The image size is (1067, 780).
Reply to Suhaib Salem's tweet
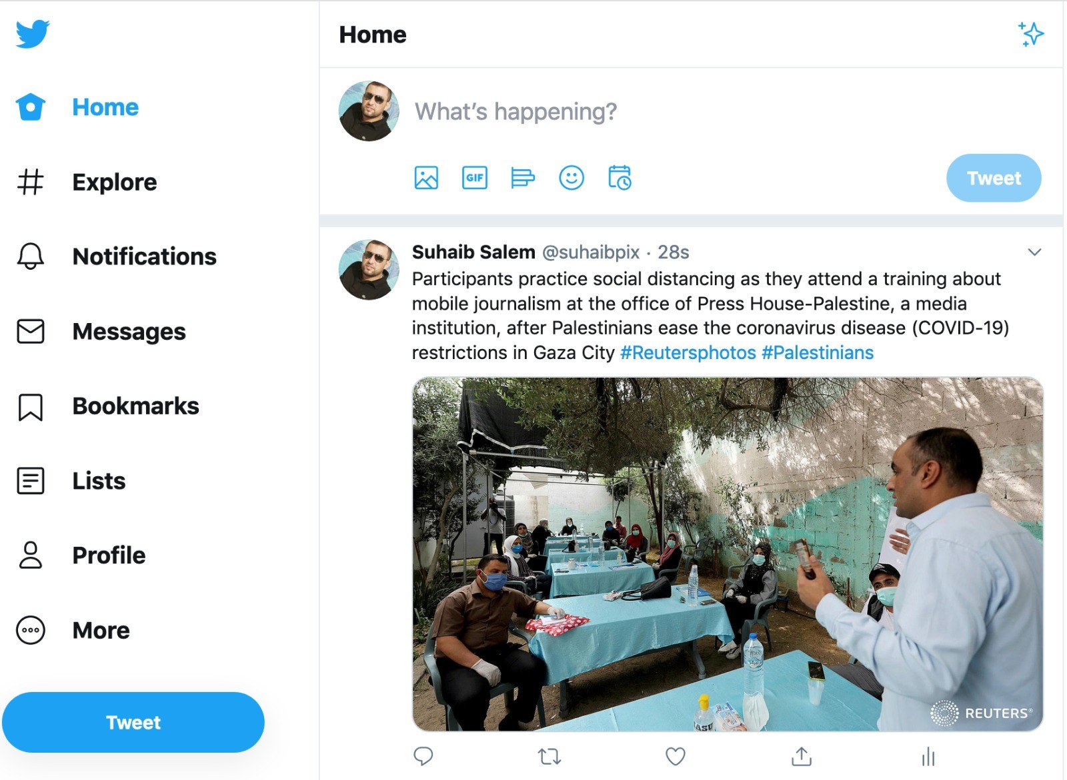click(423, 756)
